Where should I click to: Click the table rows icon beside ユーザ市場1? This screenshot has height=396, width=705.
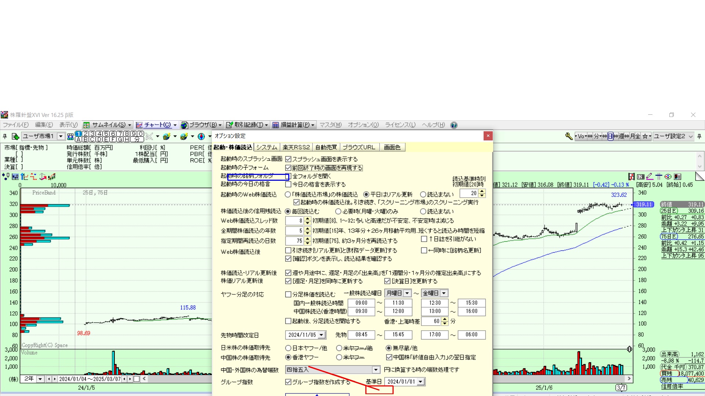pyautogui.click(x=70, y=137)
